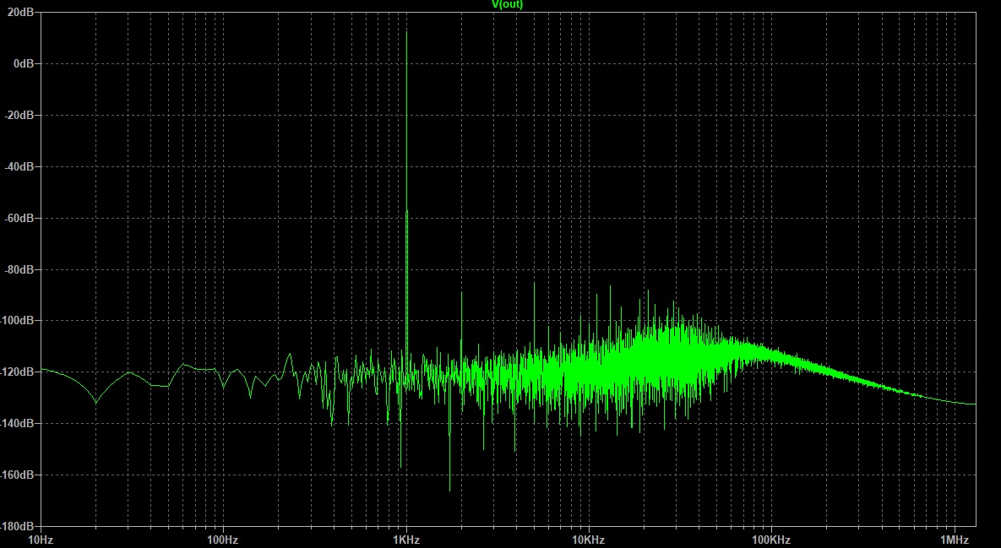The height and width of the screenshot is (548, 1001).
Task: Click the 1KHz frequency axis label
Action: click(406, 539)
